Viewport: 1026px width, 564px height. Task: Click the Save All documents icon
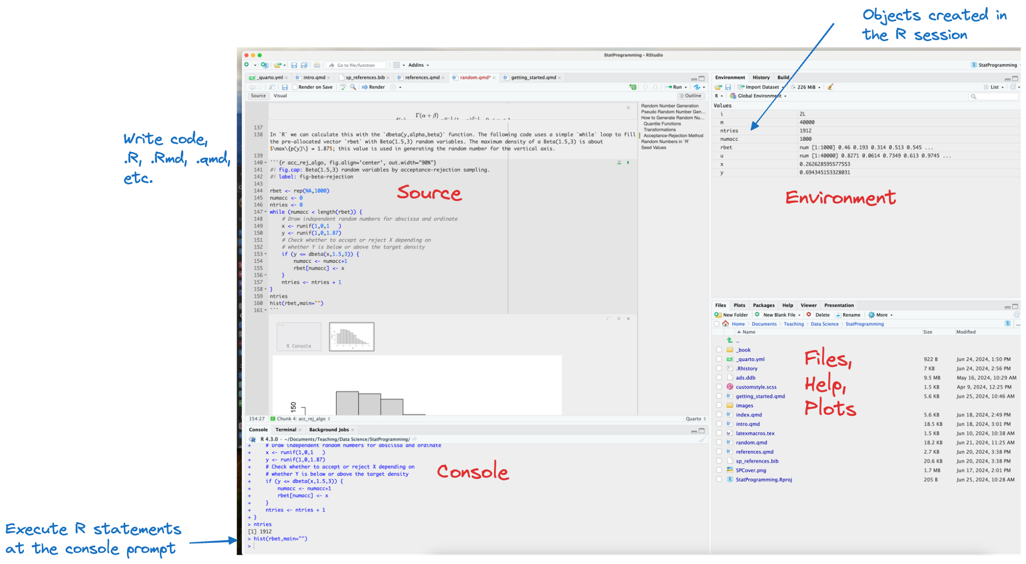[x=304, y=65]
